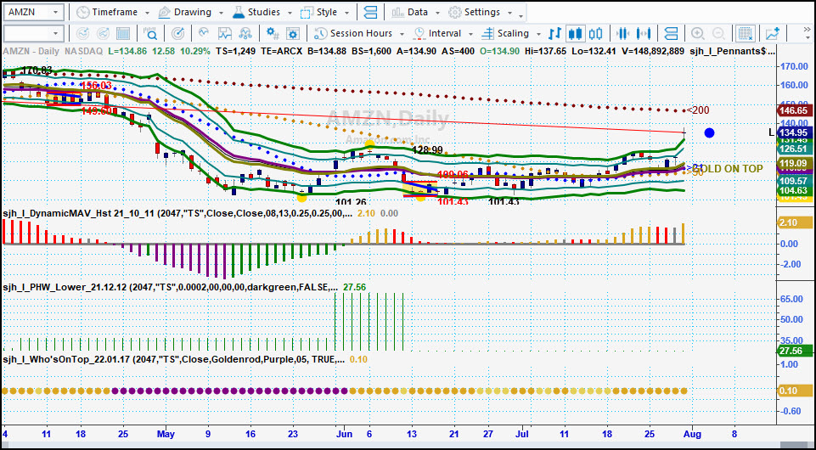Select the filled candlestick chart style
The height and width of the screenshot is (450, 816).
tap(575, 34)
